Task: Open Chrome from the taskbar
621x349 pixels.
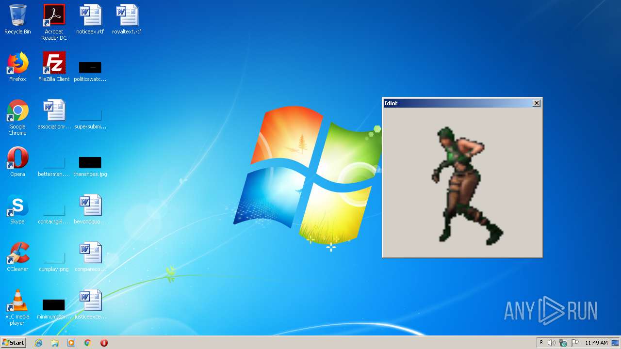Action: pyautogui.click(x=88, y=343)
